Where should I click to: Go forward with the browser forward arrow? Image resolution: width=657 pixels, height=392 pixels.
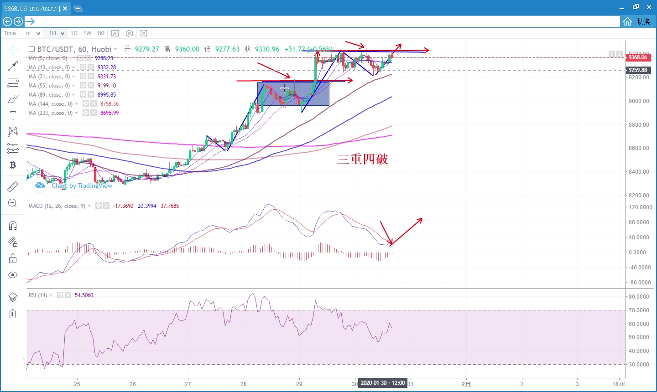click(18, 21)
